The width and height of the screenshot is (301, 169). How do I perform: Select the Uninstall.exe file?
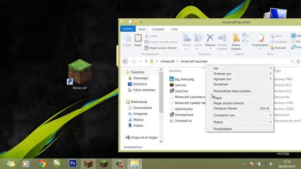[x=182, y=115]
